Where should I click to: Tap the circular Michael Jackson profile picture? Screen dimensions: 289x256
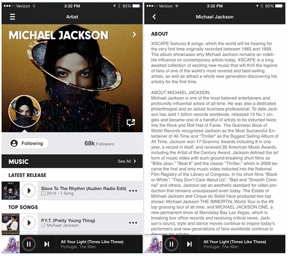pyautogui.click(x=25, y=111)
